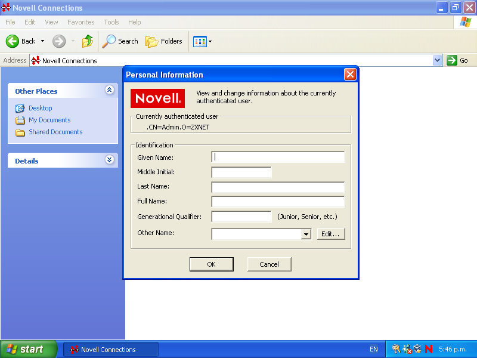477x358 pixels.
Task: Go up one folder level icon
Action: click(87, 41)
